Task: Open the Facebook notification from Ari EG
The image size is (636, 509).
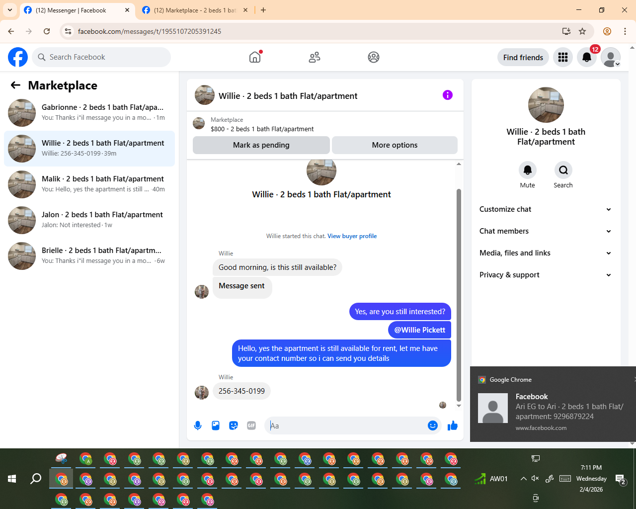Action: [553, 404]
